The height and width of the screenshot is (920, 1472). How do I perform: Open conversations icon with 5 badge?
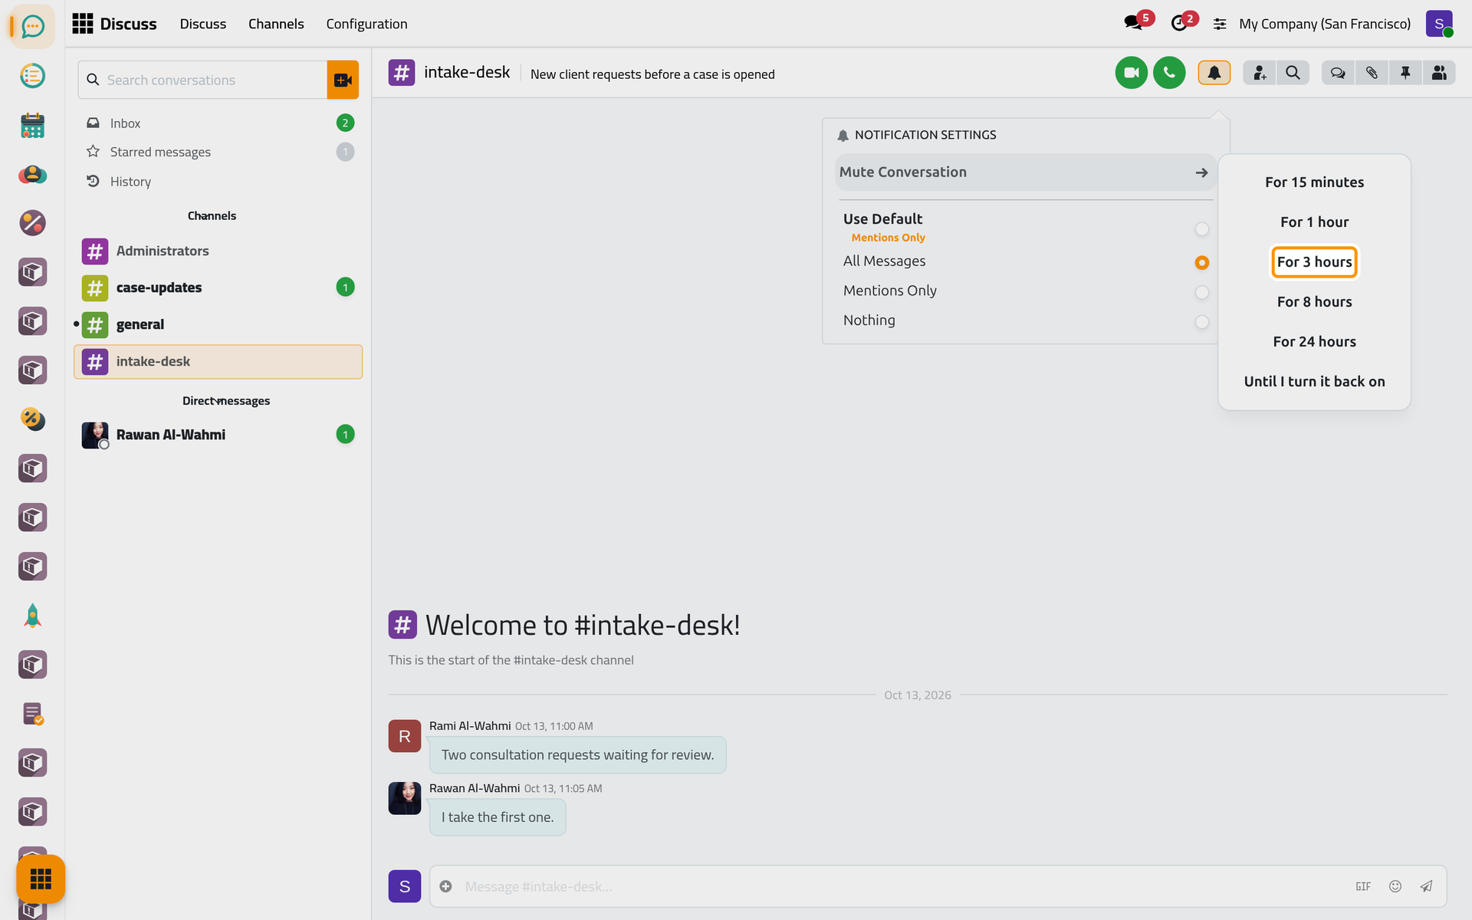[x=1135, y=23]
